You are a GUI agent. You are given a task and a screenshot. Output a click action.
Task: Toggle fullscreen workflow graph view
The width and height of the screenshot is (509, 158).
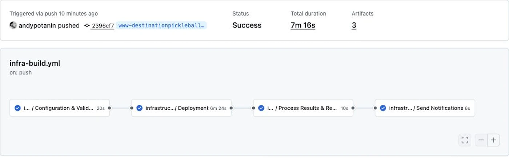click(x=465, y=140)
